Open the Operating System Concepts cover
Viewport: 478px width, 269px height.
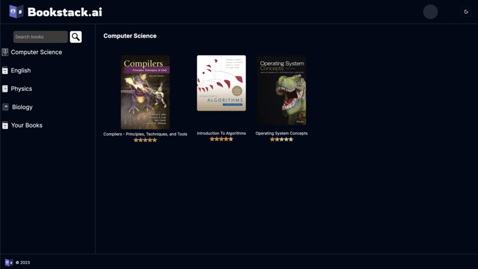click(281, 90)
